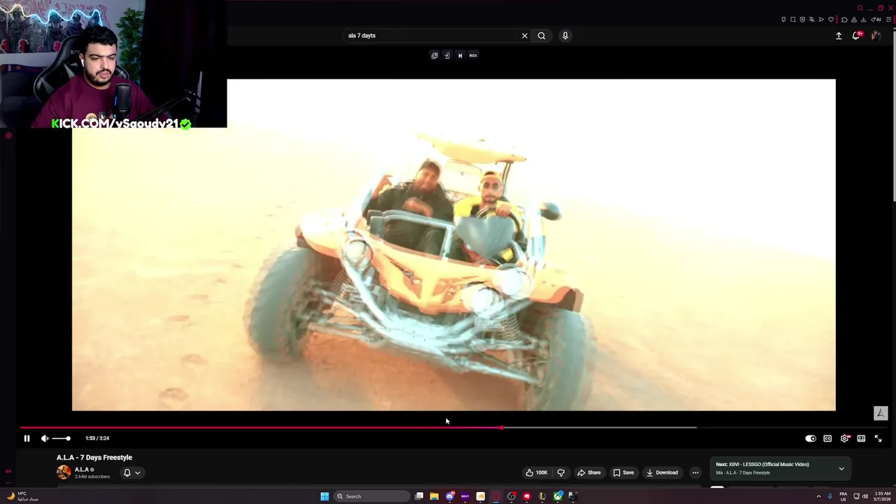Viewport: 896px width, 504px height.
Task: Translate the page icon
Action: point(812,20)
